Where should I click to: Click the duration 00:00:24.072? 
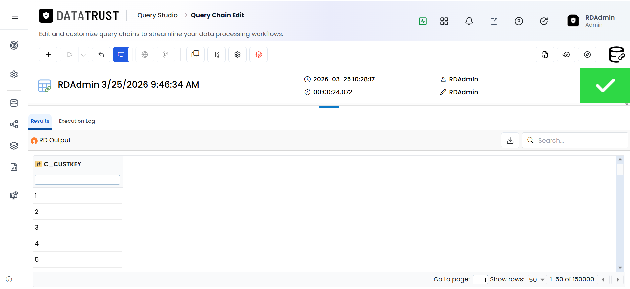[333, 92]
